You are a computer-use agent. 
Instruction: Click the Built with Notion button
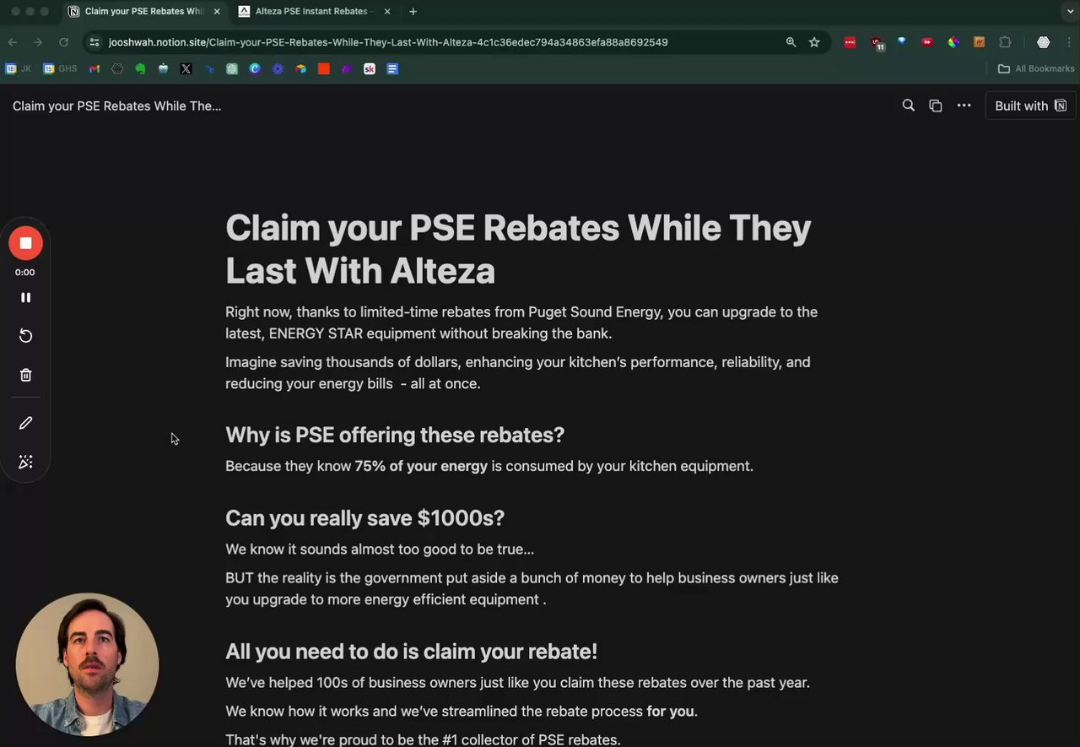tap(1030, 106)
